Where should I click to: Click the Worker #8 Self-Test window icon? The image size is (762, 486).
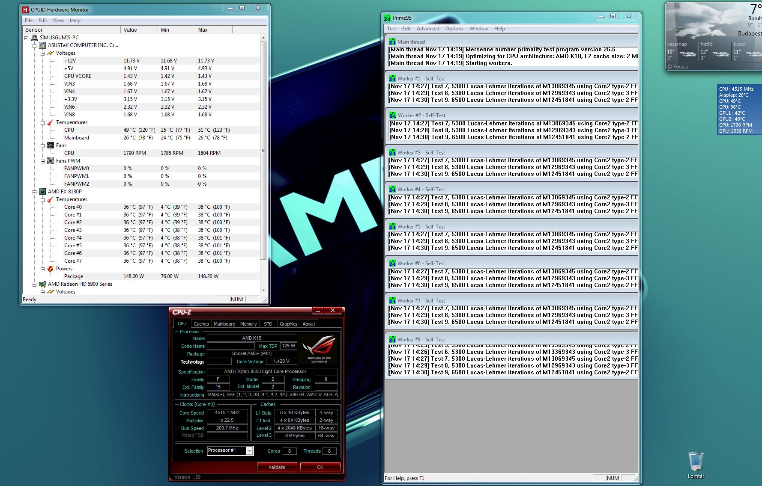click(x=392, y=340)
